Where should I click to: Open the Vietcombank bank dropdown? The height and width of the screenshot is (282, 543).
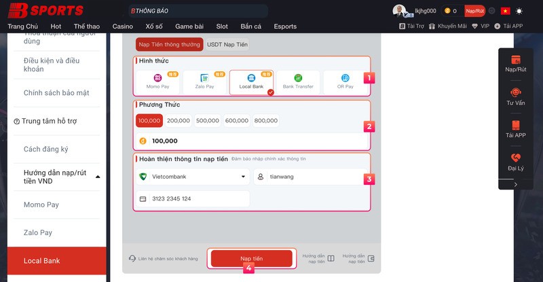tap(193, 177)
